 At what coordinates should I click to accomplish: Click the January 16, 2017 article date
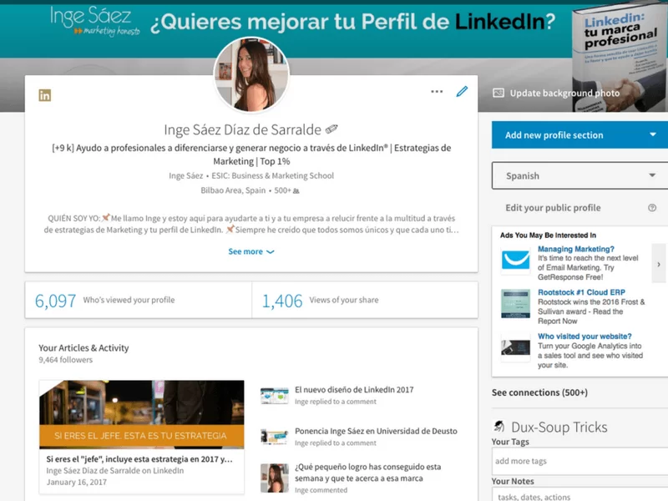[77, 482]
